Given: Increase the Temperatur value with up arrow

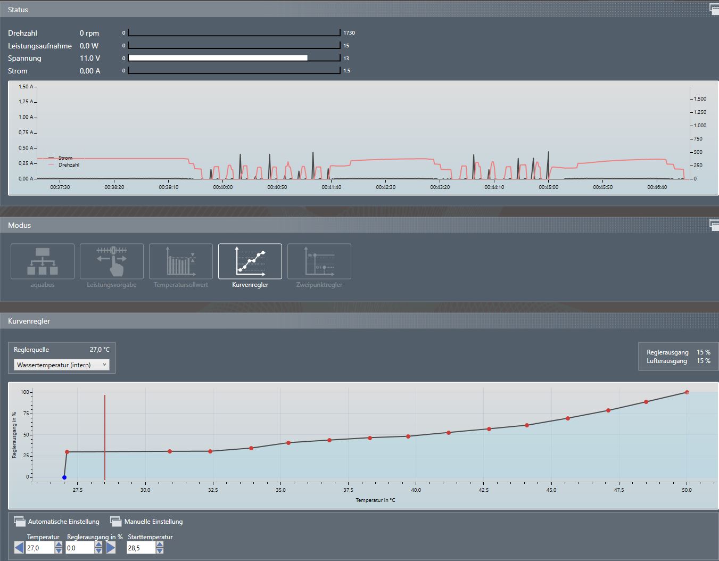Looking at the screenshot, I should [x=59, y=544].
